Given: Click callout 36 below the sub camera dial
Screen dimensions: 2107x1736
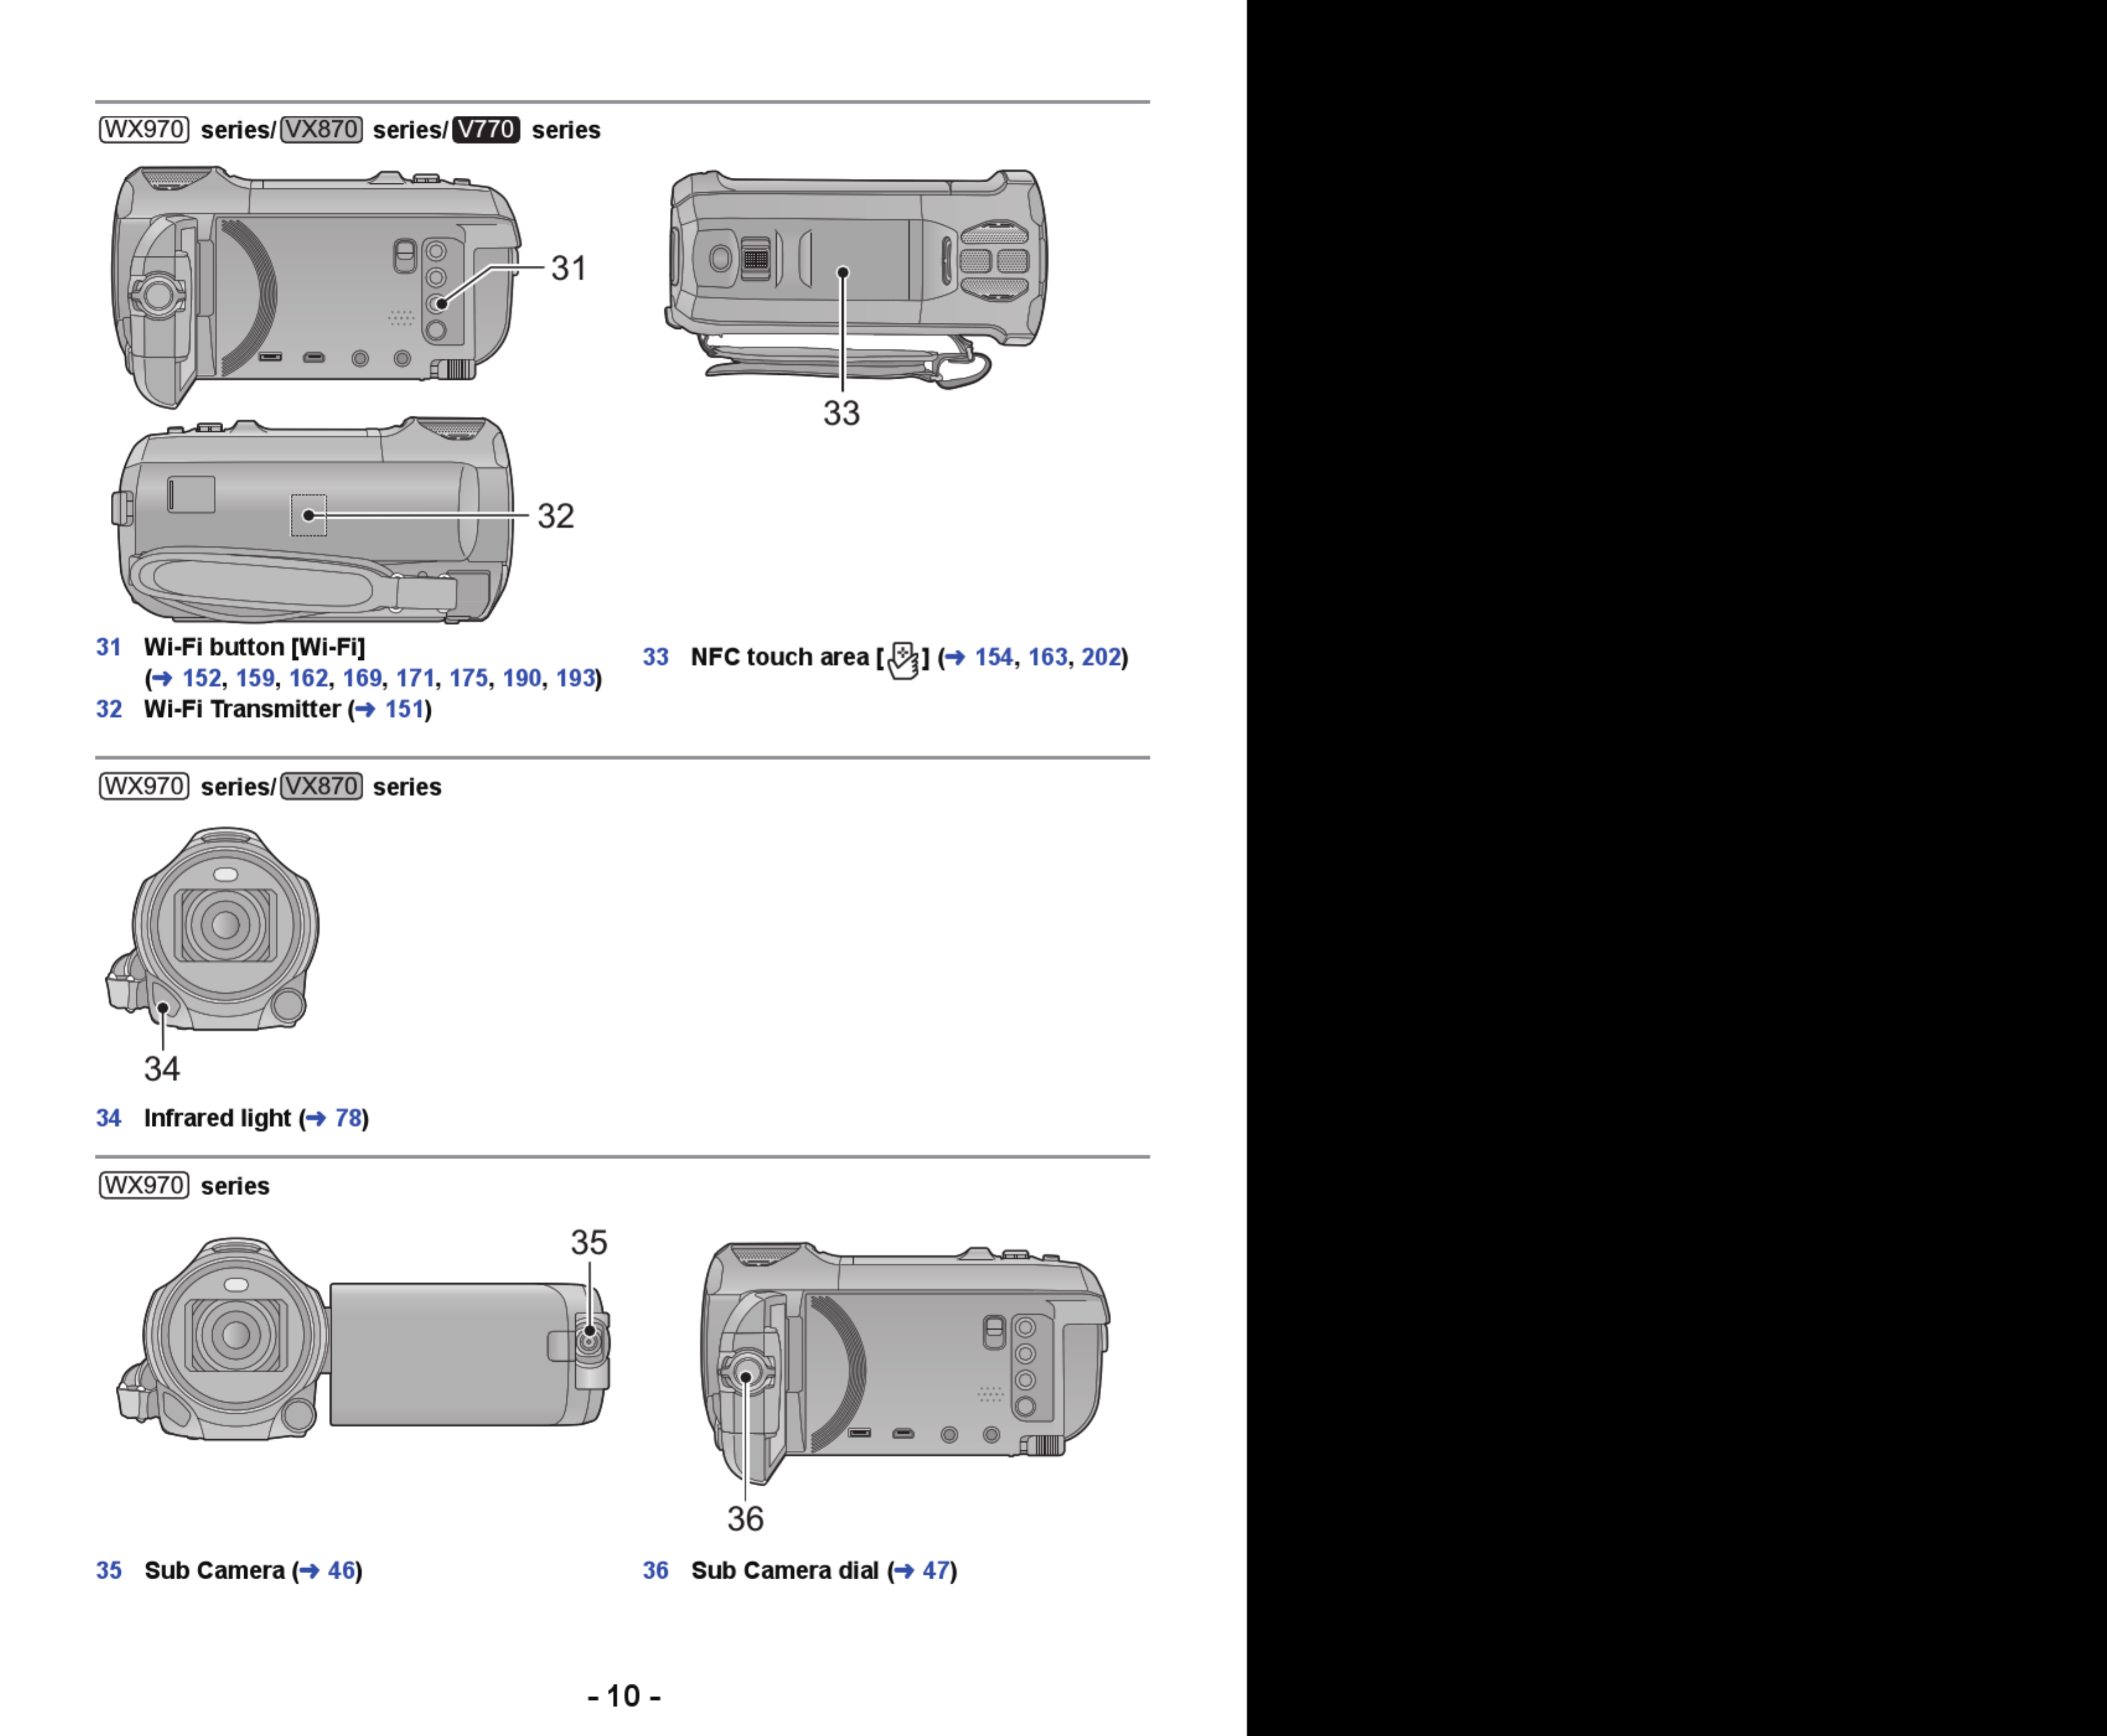Looking at the screenshot, I should coord(745,1518).
